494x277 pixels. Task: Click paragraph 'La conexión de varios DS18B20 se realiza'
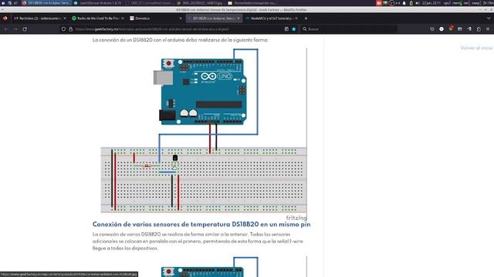click(198, 241)
